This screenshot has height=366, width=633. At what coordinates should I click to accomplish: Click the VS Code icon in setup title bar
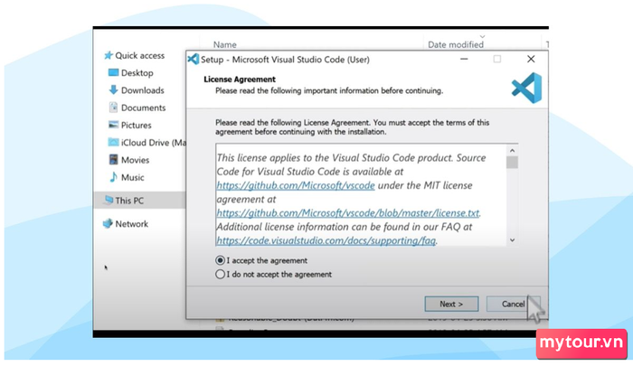[x=194, y=60]
